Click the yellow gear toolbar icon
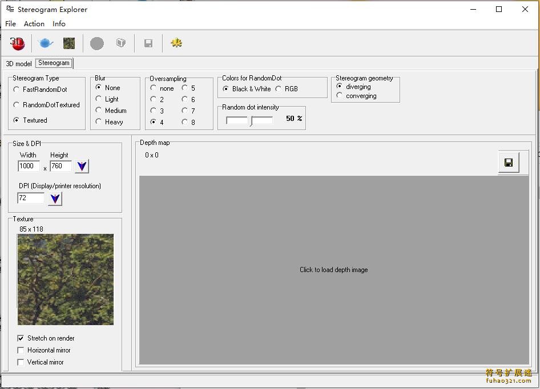Screen dimensions: 540x389 pyautogui.click(x=176, y=43)
